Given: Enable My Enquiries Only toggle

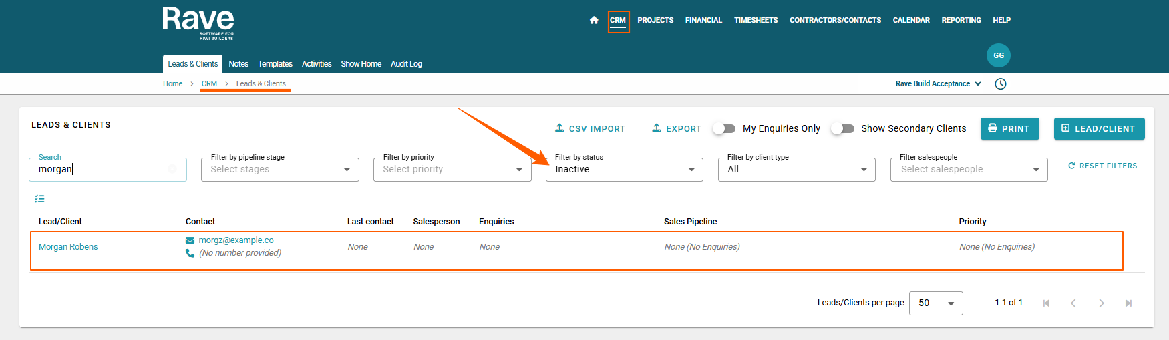Looking at the screenshot, I should (x=724, y=128).
